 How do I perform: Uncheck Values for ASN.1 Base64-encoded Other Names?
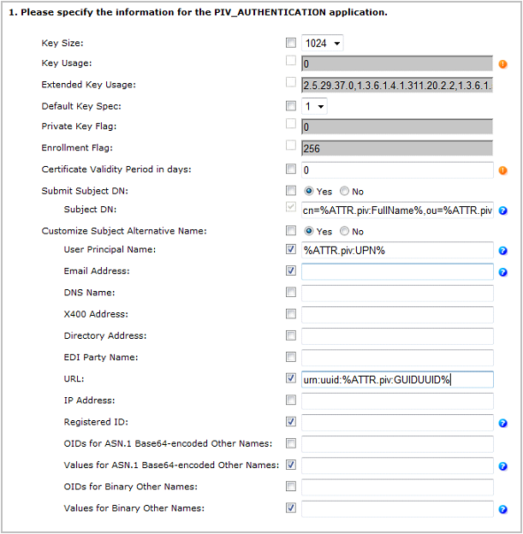[291, 465]
